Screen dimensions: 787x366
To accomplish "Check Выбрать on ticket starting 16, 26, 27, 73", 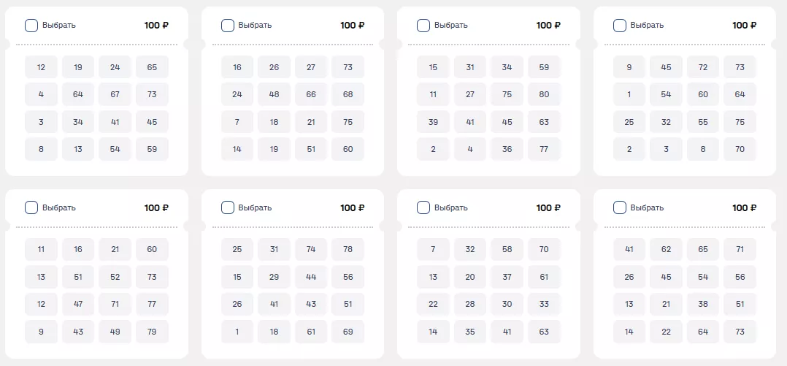I will [228, 26].
